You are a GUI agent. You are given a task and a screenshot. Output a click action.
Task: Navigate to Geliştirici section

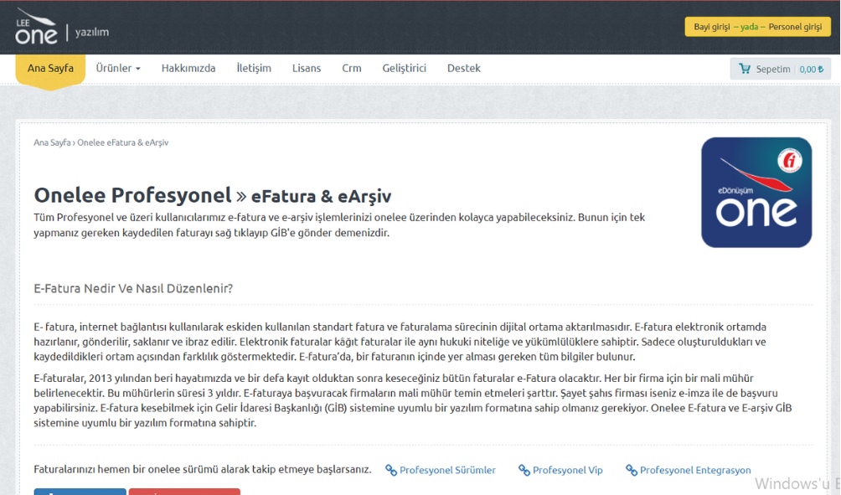[x=404, y=69]
